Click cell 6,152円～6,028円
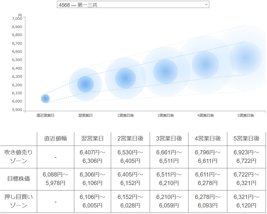267x214 pixels. (x=130, y=202)
